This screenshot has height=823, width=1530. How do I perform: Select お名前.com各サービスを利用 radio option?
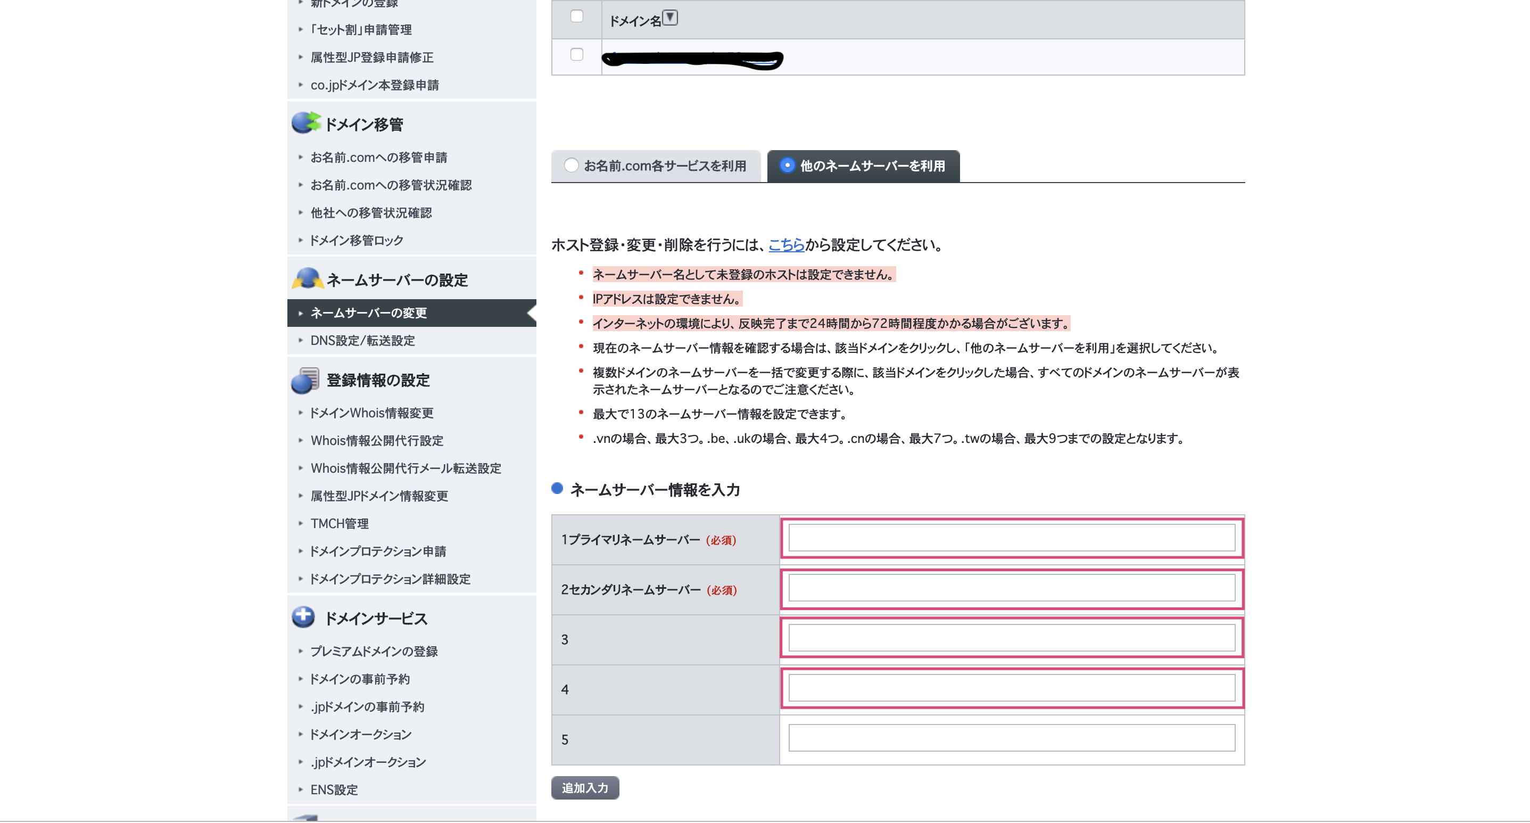[572, 165]
